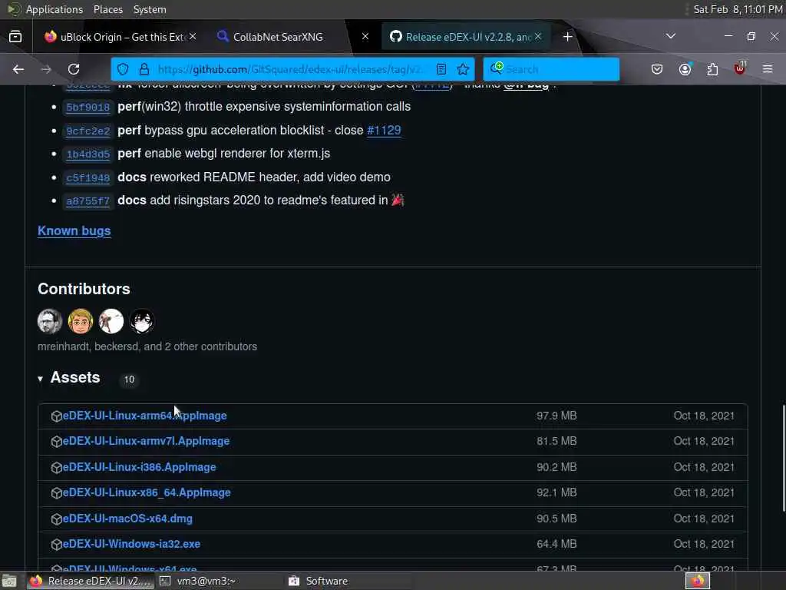786x590 pixels.
Task: Open the System menu
Action: click(x=150, y=9)
